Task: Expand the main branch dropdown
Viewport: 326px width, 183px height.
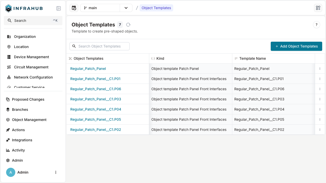Action: (126, 8)
